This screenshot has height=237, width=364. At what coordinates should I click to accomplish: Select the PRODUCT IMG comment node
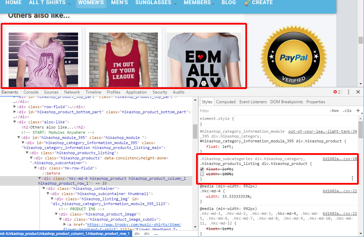82,209
